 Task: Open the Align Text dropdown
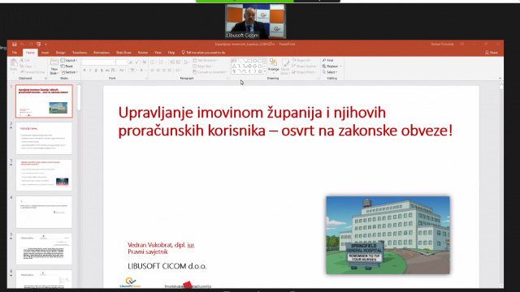pos(204,67)
